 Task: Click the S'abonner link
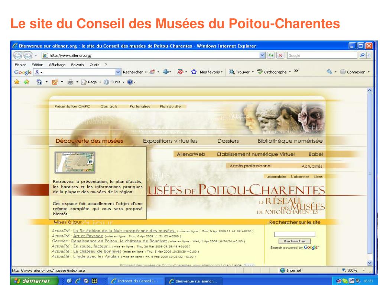(300, 176)
